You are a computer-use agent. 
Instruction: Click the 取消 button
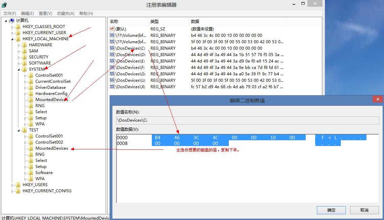click(x=364, y=210)
